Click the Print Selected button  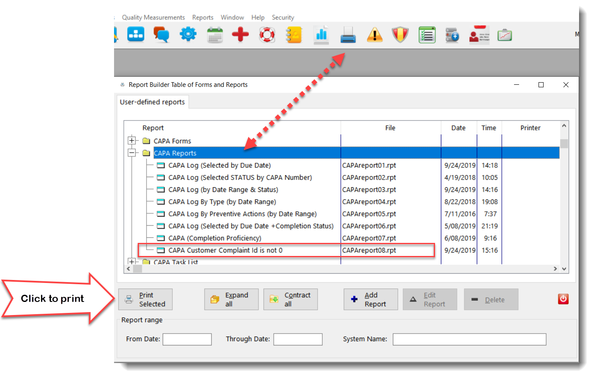(x=145, y=299)
